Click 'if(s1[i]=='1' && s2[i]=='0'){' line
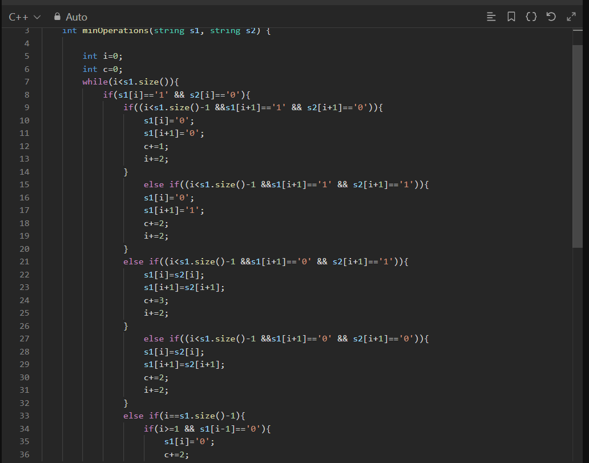Image resolution: width=589 pixels, height=463 pixels. click(x=176, y=95)
